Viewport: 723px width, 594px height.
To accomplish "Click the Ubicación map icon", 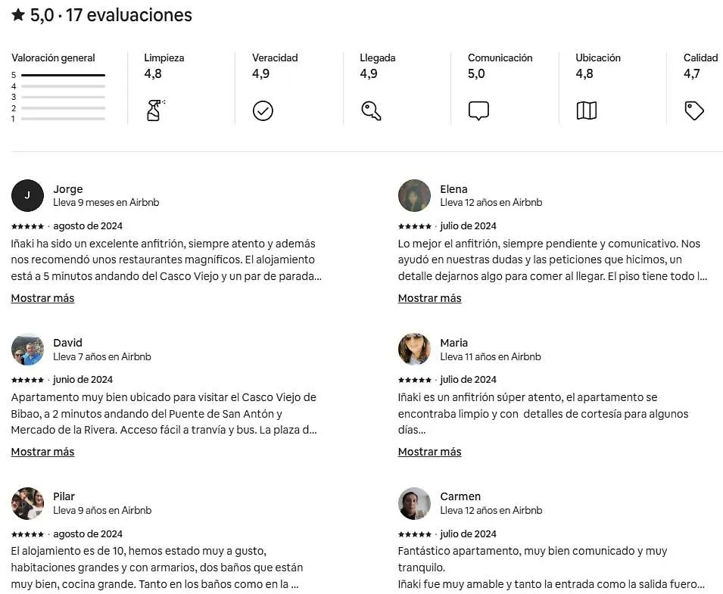I will [587, 110].
